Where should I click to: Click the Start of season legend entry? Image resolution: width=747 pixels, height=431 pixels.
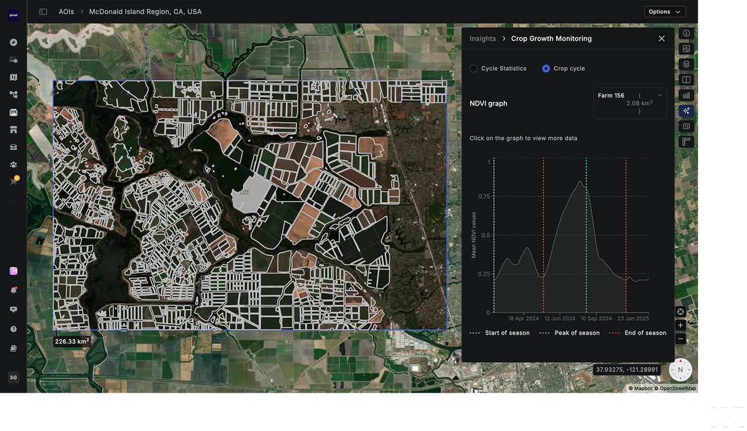click(x=500, y=333)
